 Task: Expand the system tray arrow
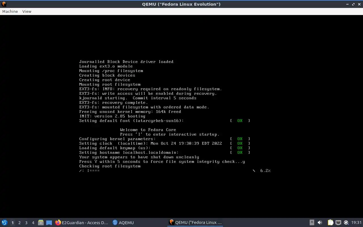[x=312, y=222]
